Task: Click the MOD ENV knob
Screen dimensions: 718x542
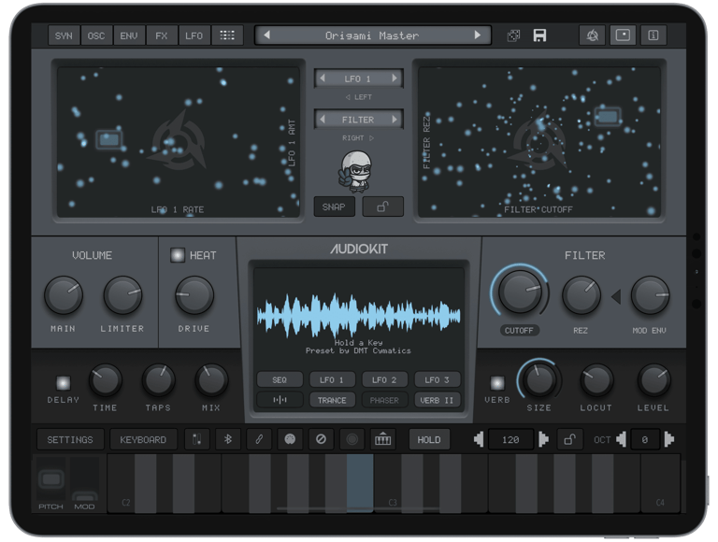Action: [650, 295]
